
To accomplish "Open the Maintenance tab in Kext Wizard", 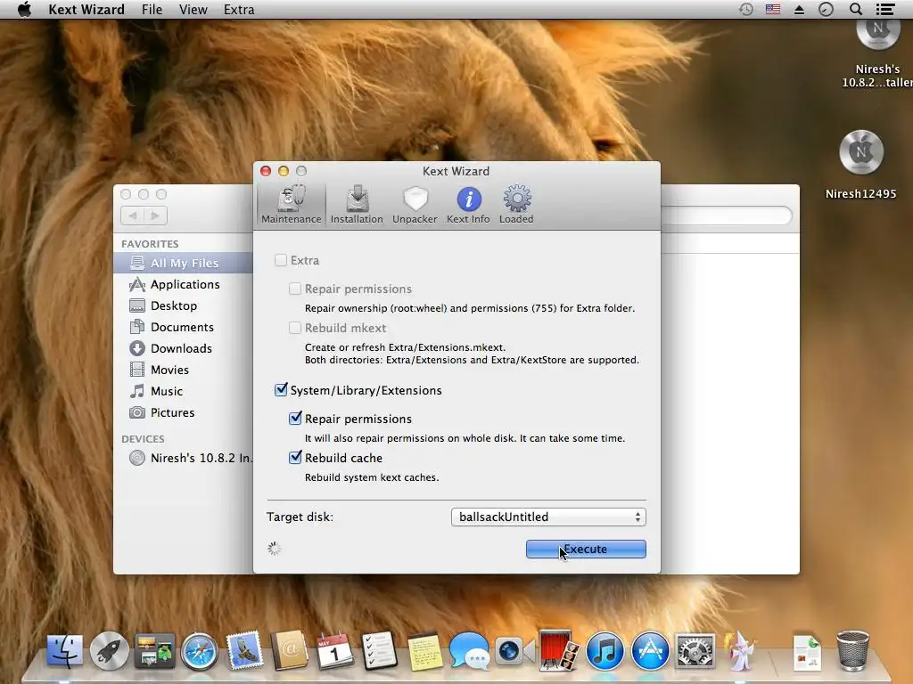I will [292, 204].
